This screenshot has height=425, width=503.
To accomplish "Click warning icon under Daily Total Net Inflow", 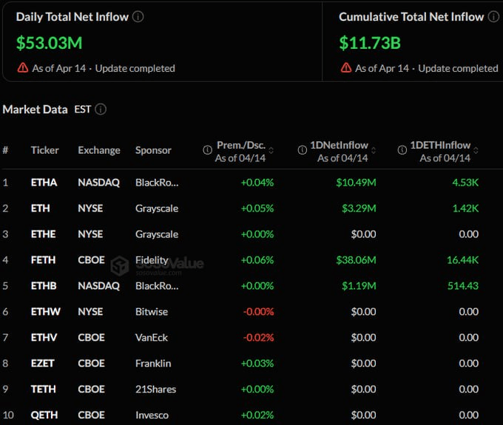I will point(23,68).
